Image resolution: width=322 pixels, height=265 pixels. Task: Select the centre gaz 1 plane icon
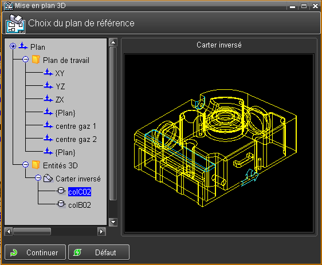[48, 125]
